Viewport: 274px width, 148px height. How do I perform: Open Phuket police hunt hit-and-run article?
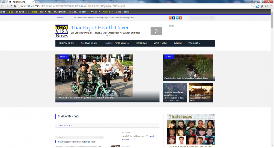tap(186, 78)
